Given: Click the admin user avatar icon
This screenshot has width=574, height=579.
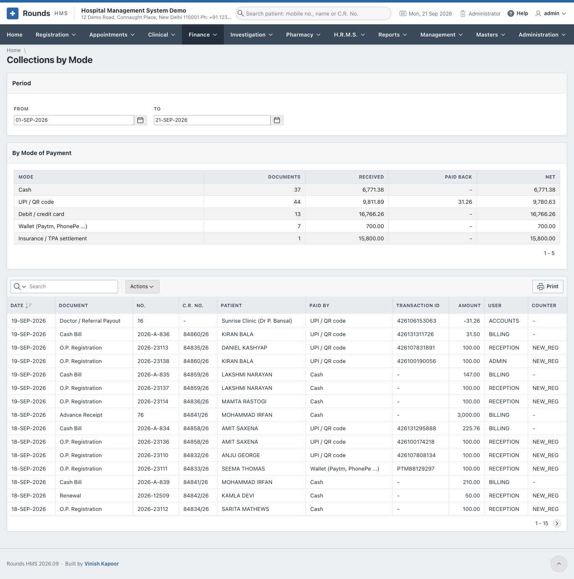Looking at the screenshot, I should 538,13.
